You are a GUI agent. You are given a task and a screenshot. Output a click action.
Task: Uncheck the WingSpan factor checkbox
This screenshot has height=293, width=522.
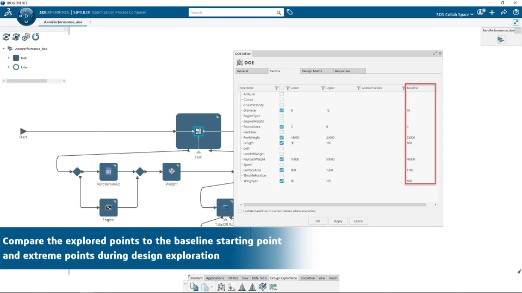282,181
